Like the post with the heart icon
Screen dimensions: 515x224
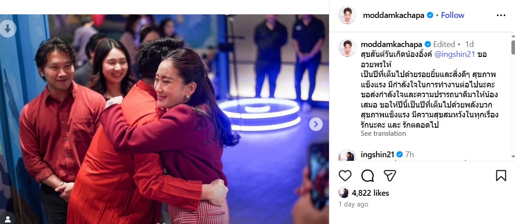(345, 176)
